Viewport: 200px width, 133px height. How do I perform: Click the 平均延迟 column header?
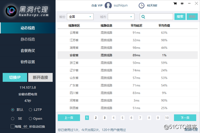[x=136, y=26]
